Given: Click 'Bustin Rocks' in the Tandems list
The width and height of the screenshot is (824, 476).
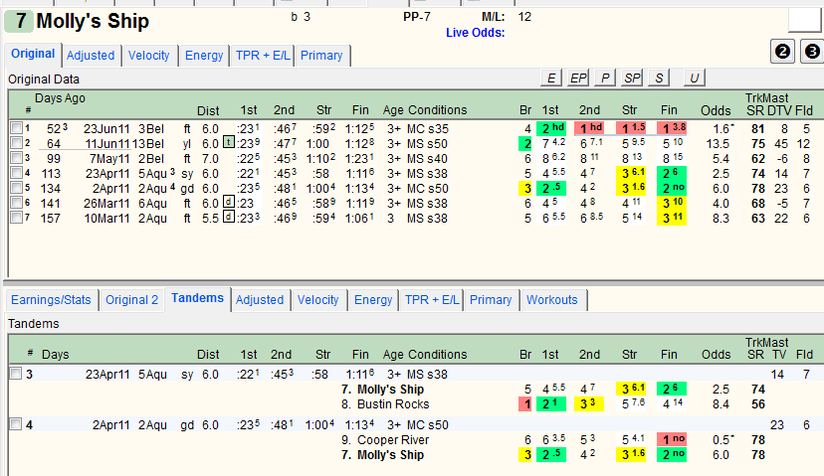Looking at the screenshot, I should [x=392, y=404].
